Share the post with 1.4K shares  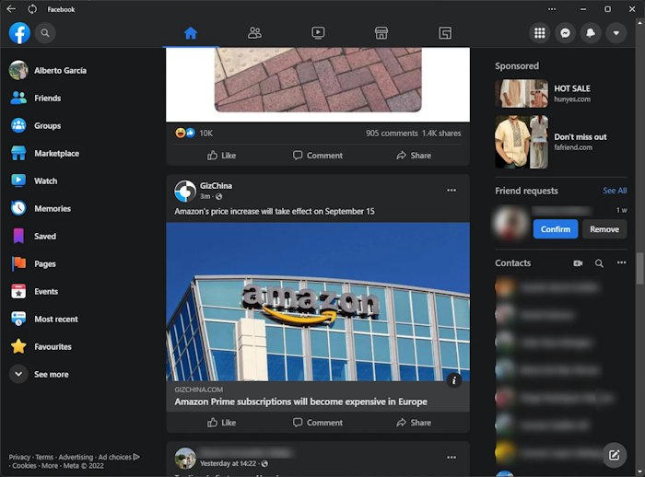click(x=414, y=156)
